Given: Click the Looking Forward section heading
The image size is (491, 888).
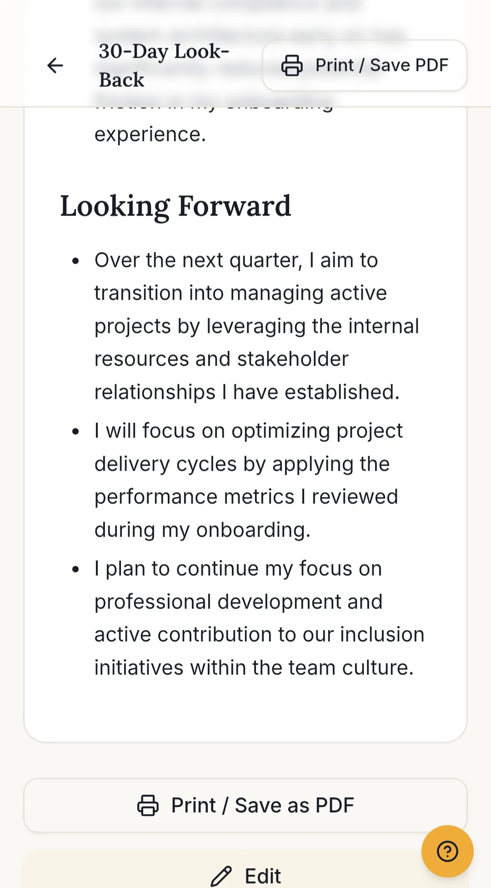Looking at the screenshot, I should (175, 206).
